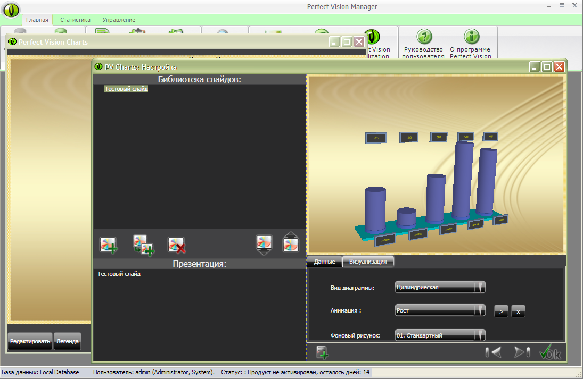Click the Анимация label
This screenshot has height=379, width=583.
(346, 311)
